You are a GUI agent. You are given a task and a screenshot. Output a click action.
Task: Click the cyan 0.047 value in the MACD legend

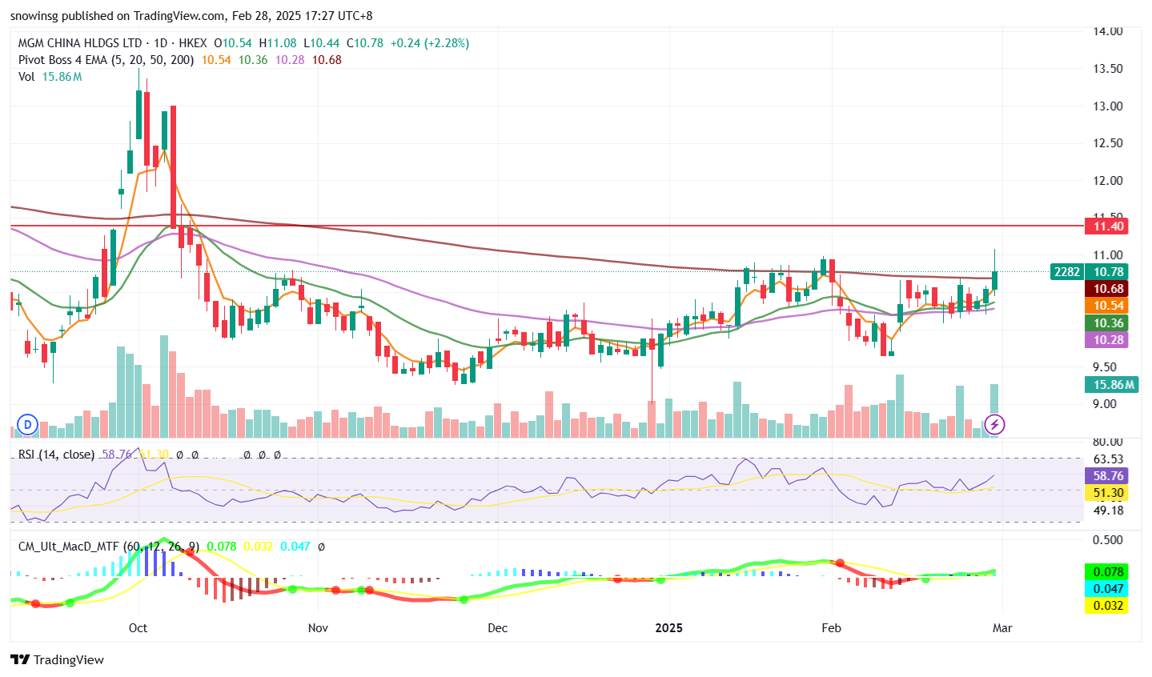pyautogui.click(x=295, y=547)
